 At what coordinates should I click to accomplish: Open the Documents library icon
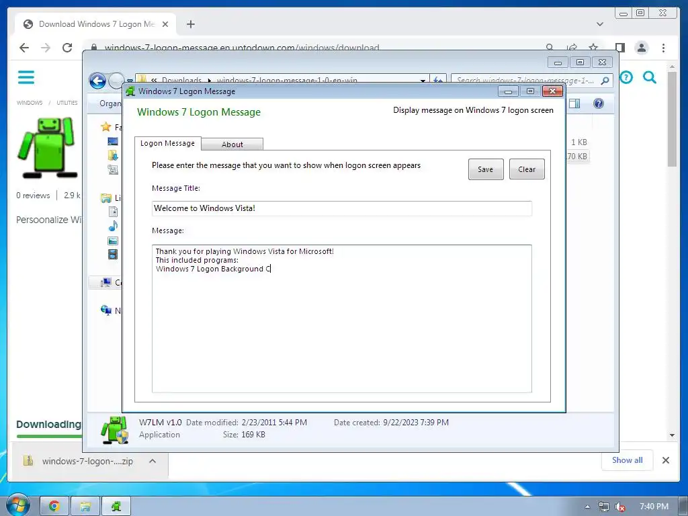[113, 212]
